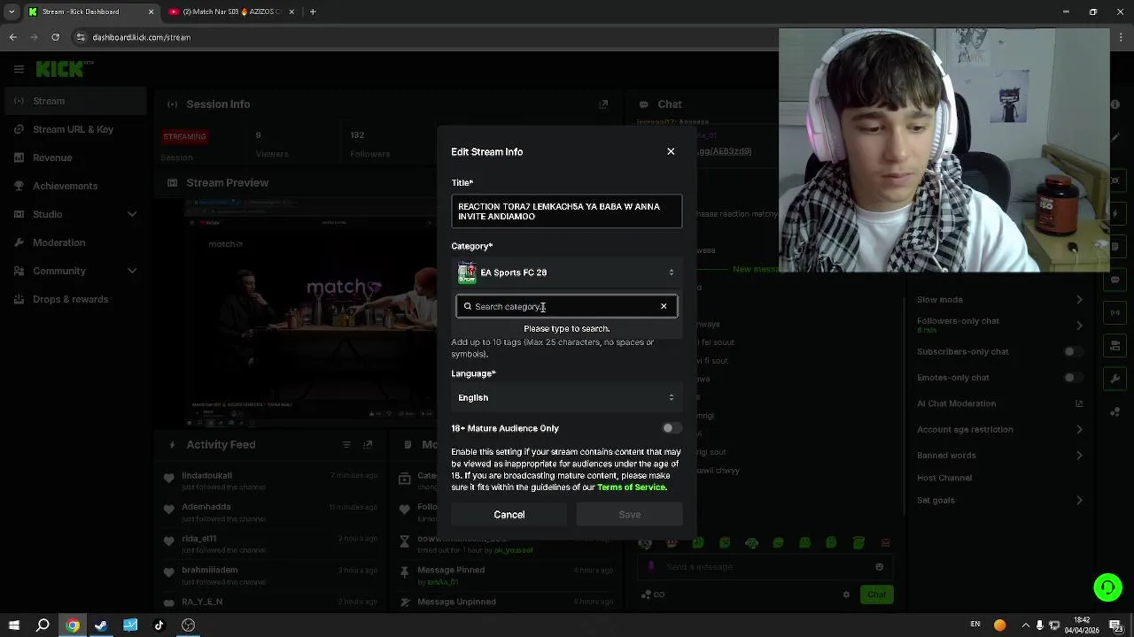Click the Stream Preview video thumbnail
The image size is (1134, 637).
pyautogui.click(x=312, y=314)
